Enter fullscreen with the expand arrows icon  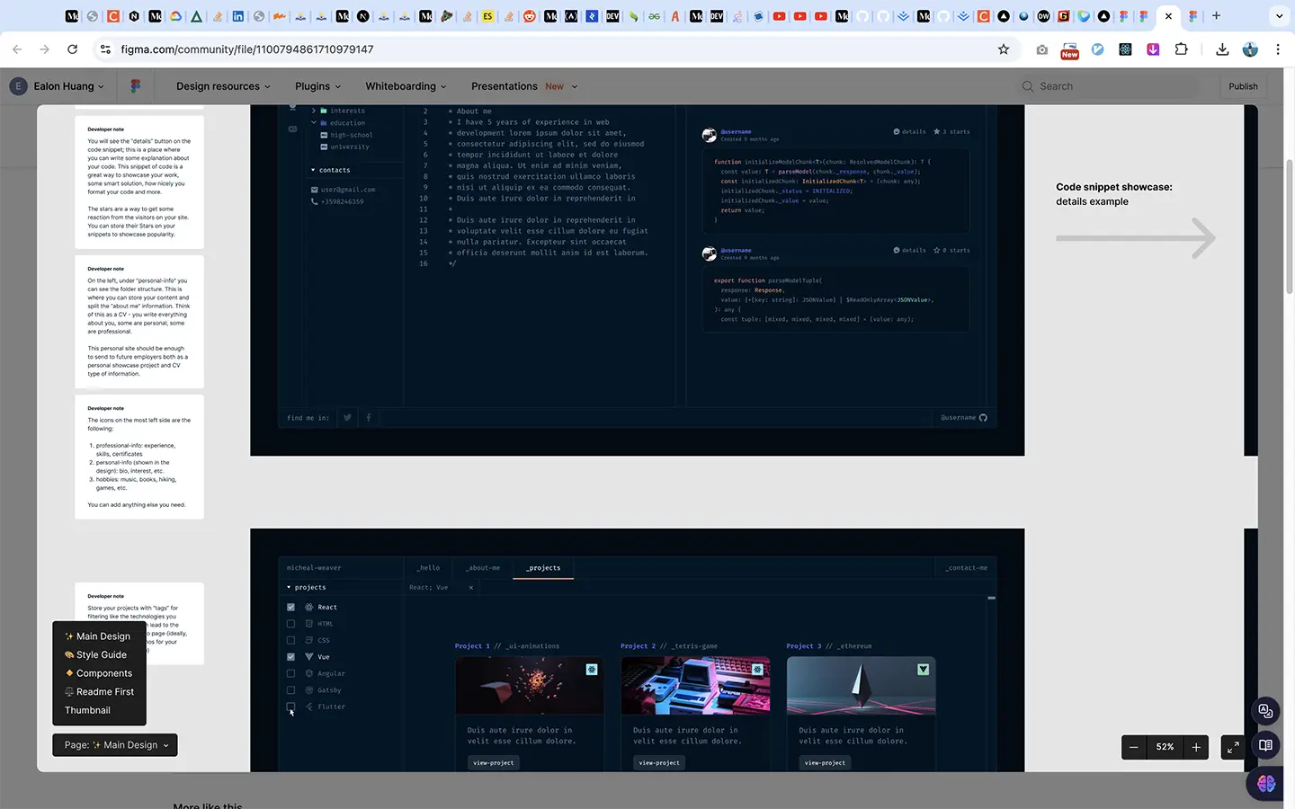coord(1233,747)
